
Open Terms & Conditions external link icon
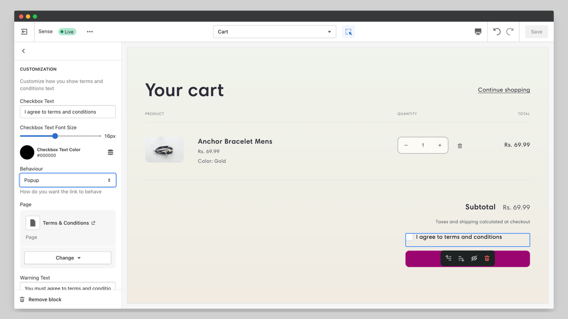[93, 223]
